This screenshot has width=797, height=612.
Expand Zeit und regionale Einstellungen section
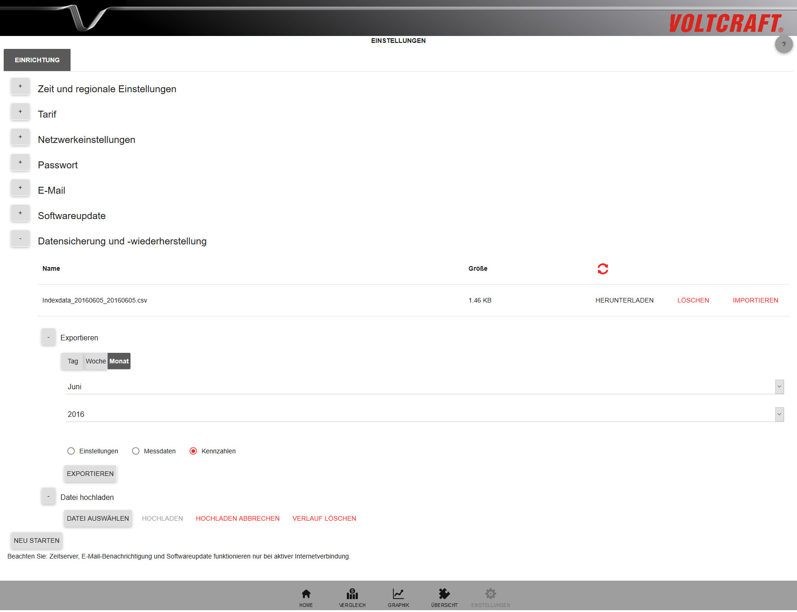[x=20, y=86]
